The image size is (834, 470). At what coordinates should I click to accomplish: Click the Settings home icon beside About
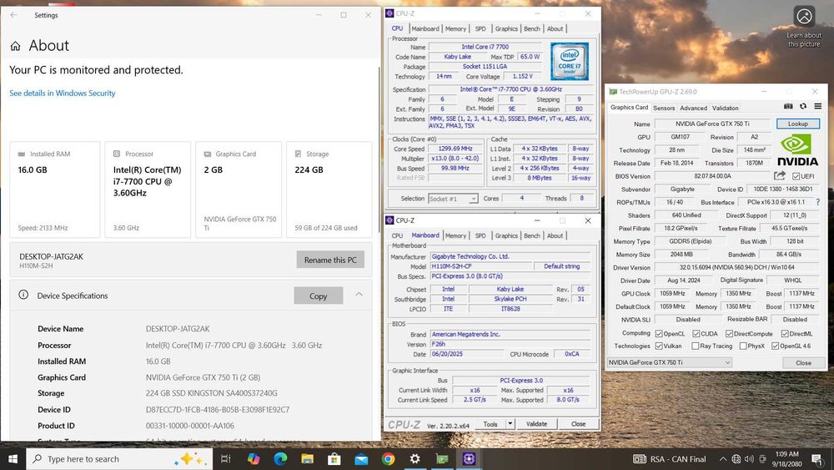pos(15,46)
